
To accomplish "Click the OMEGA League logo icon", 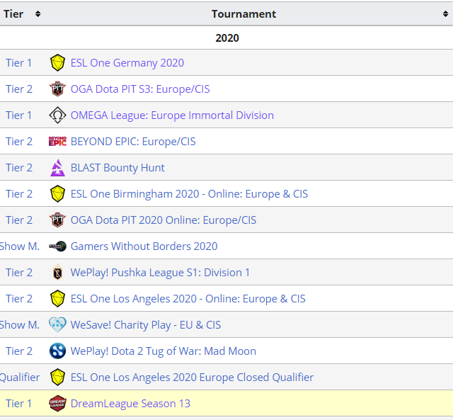I will [57, 115].
